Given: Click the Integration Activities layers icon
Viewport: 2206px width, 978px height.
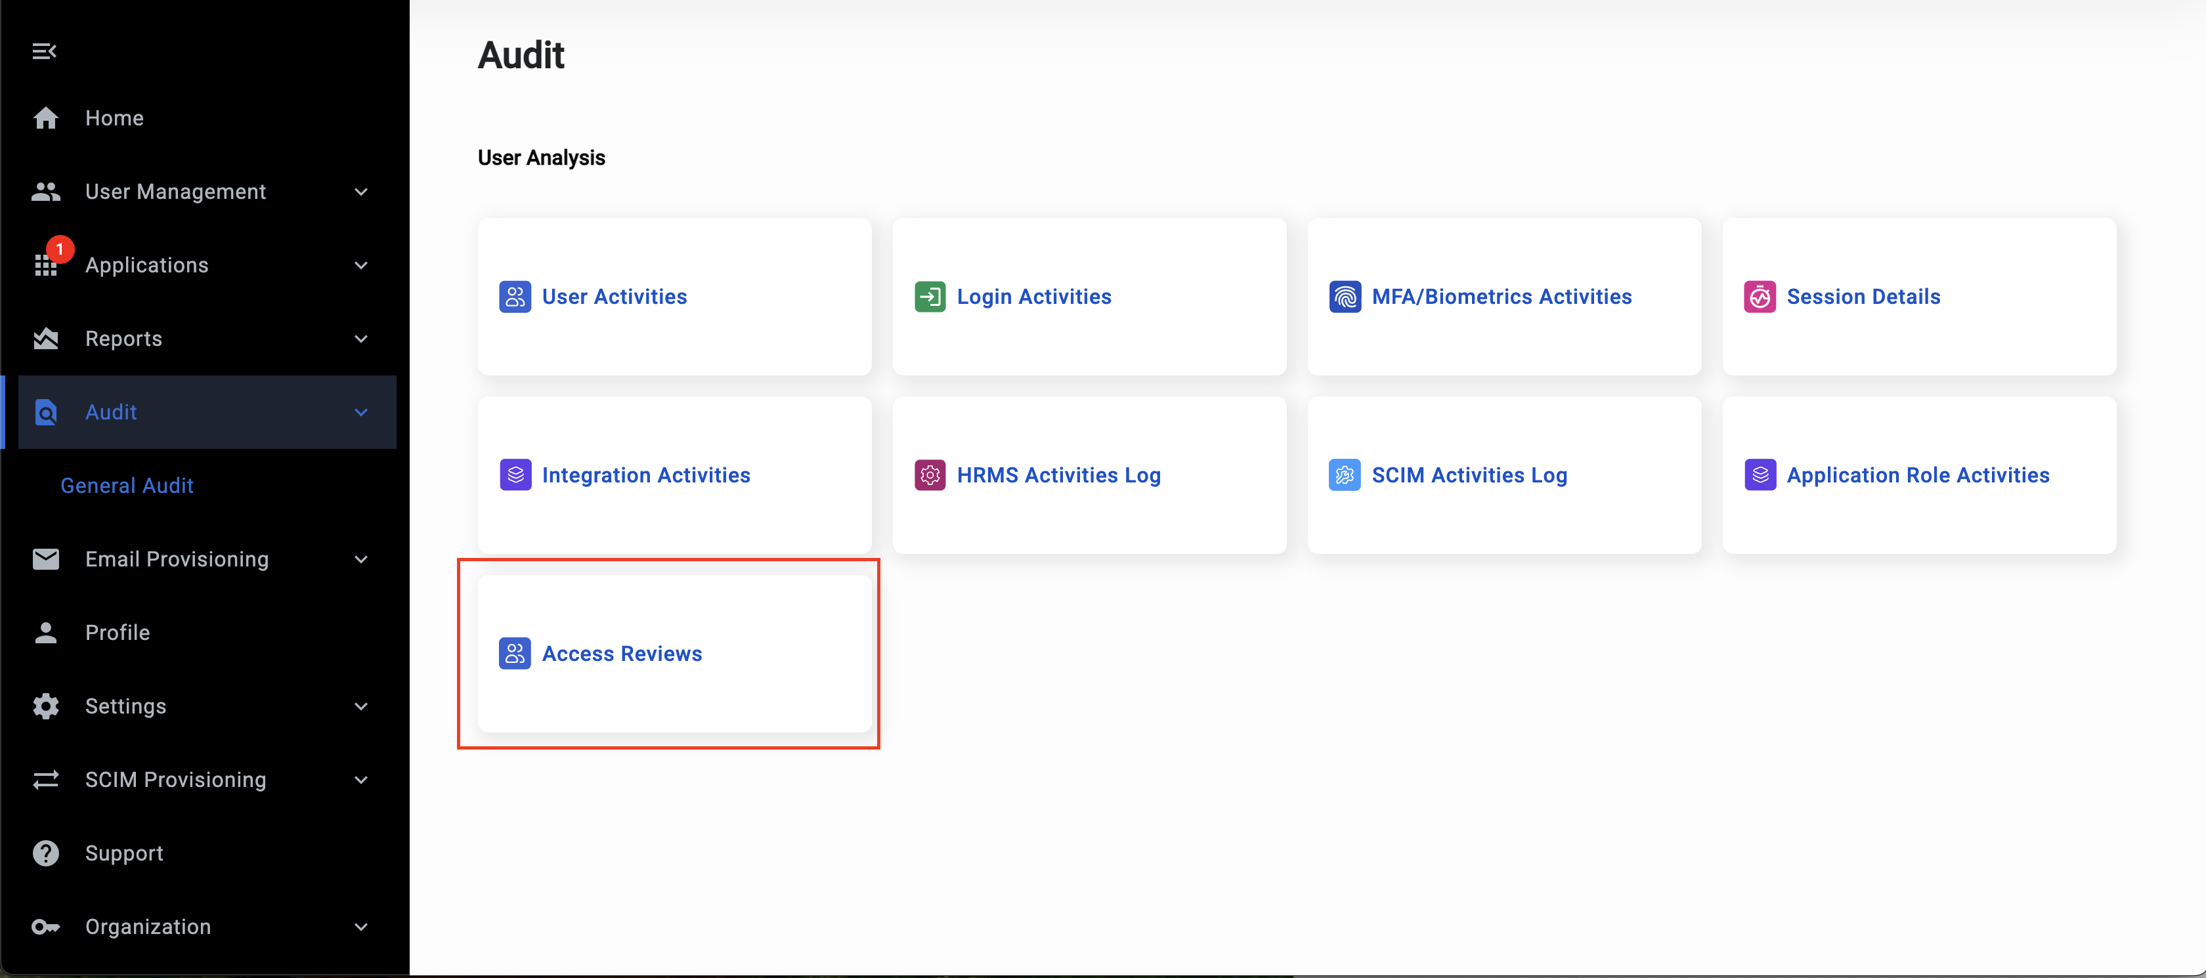Looking at the screenshot, I should (515, 475).
